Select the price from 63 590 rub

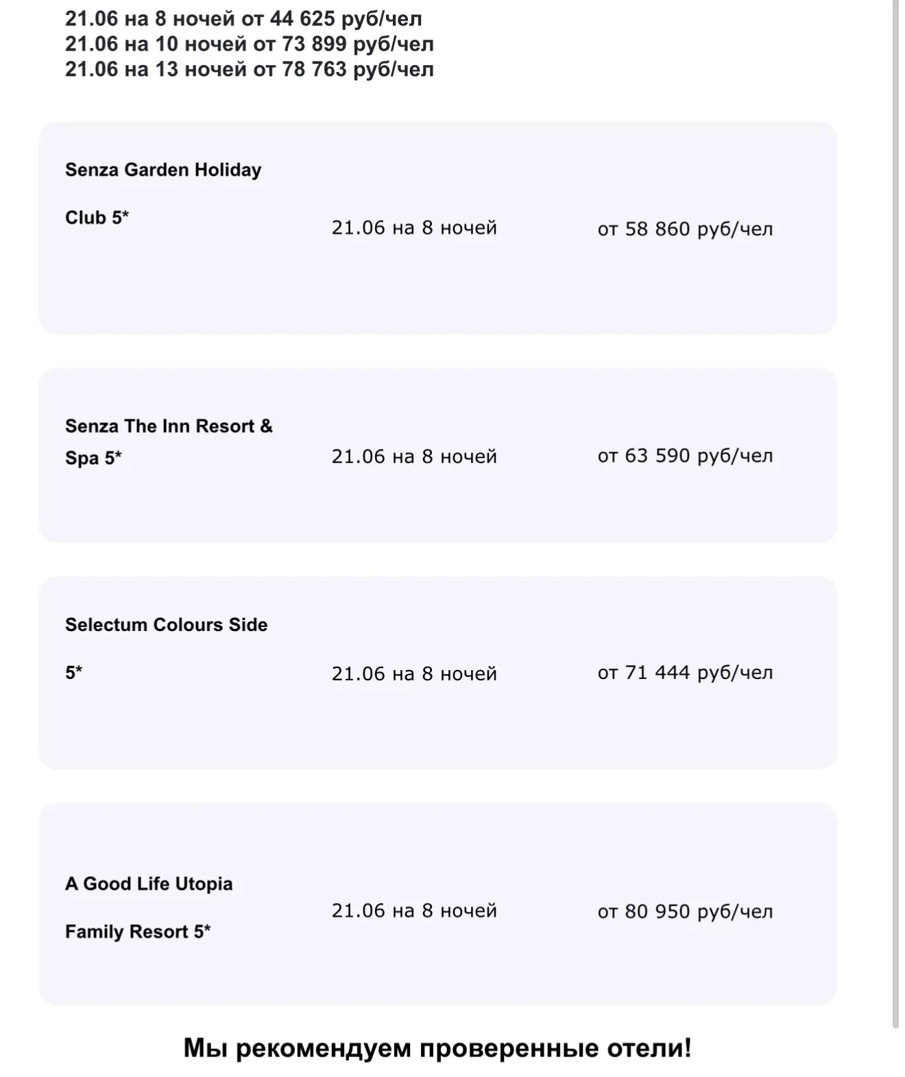point(685,456)
